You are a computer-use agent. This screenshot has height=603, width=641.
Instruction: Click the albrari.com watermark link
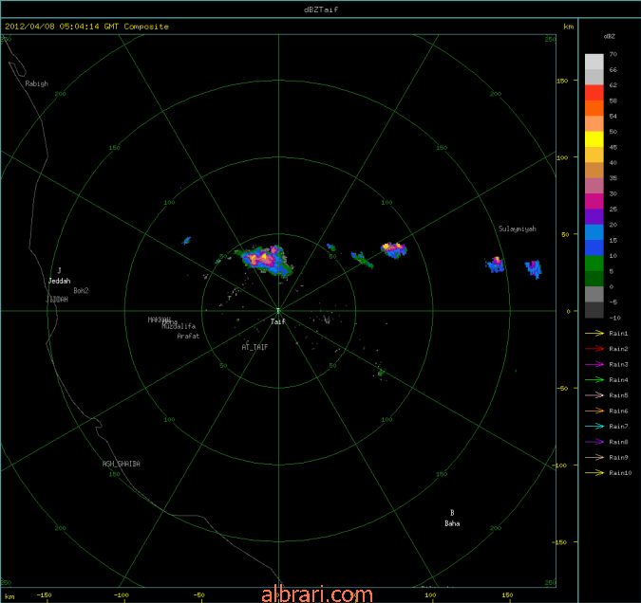tap(317, 594)
